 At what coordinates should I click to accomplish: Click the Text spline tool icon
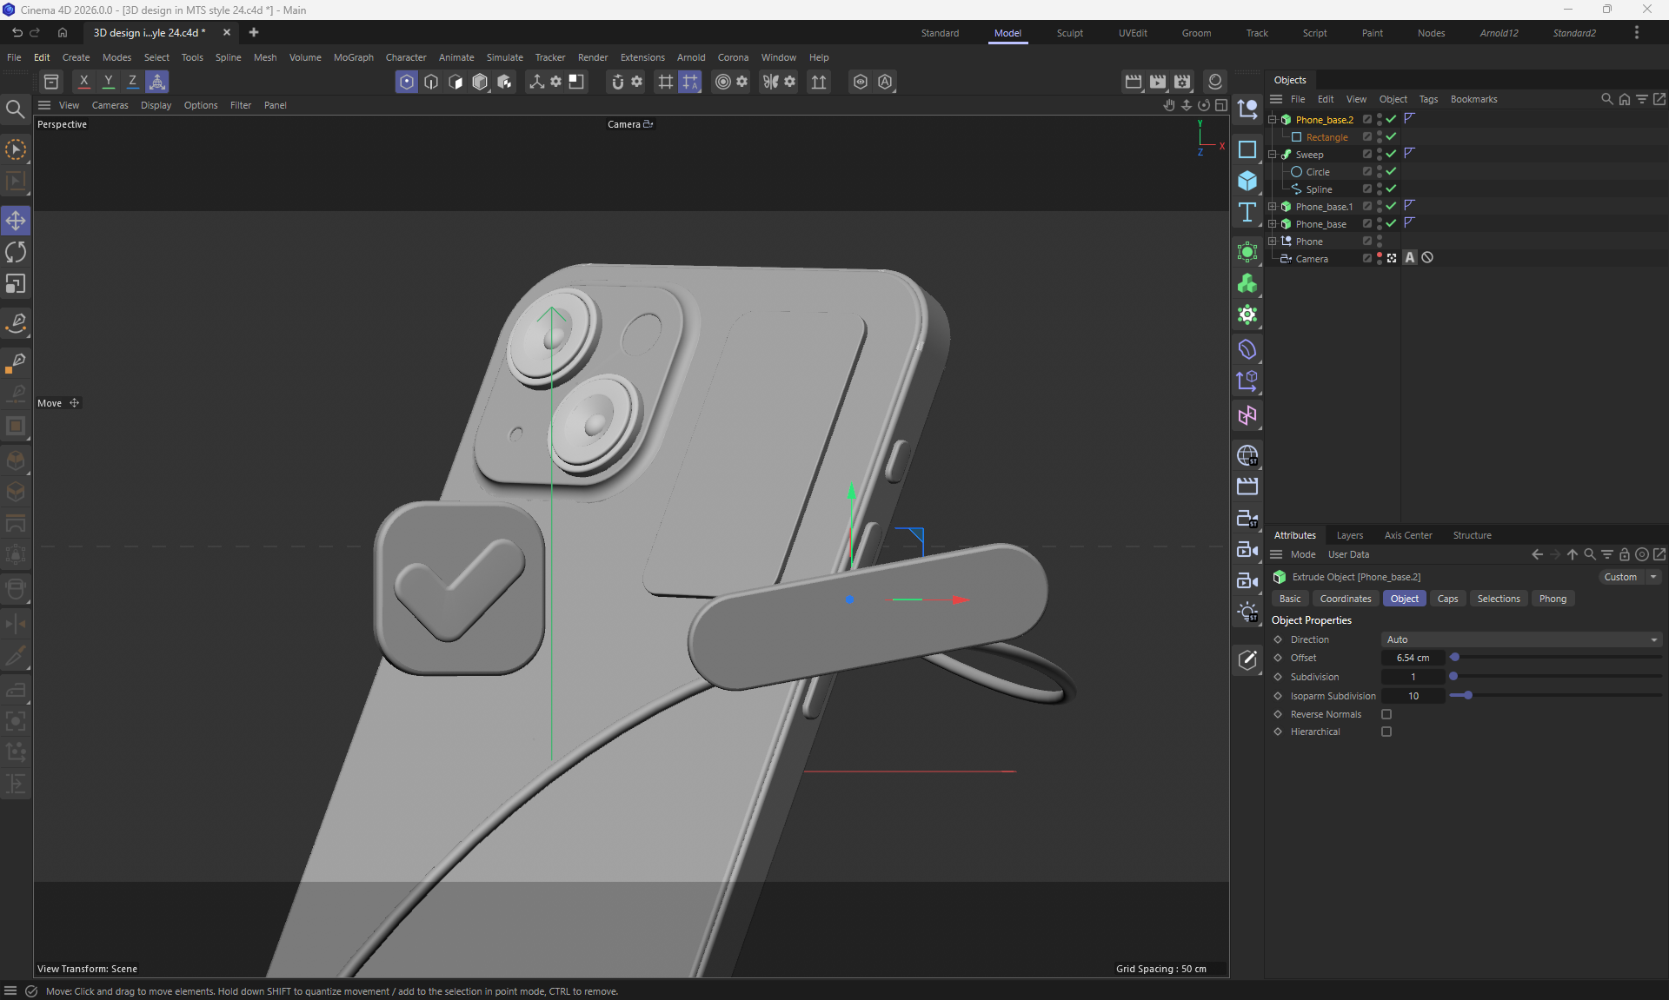[x=1247, y=213]
